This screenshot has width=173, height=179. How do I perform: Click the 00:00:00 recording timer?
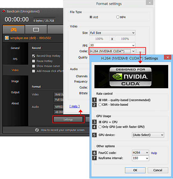pos(17,19)
